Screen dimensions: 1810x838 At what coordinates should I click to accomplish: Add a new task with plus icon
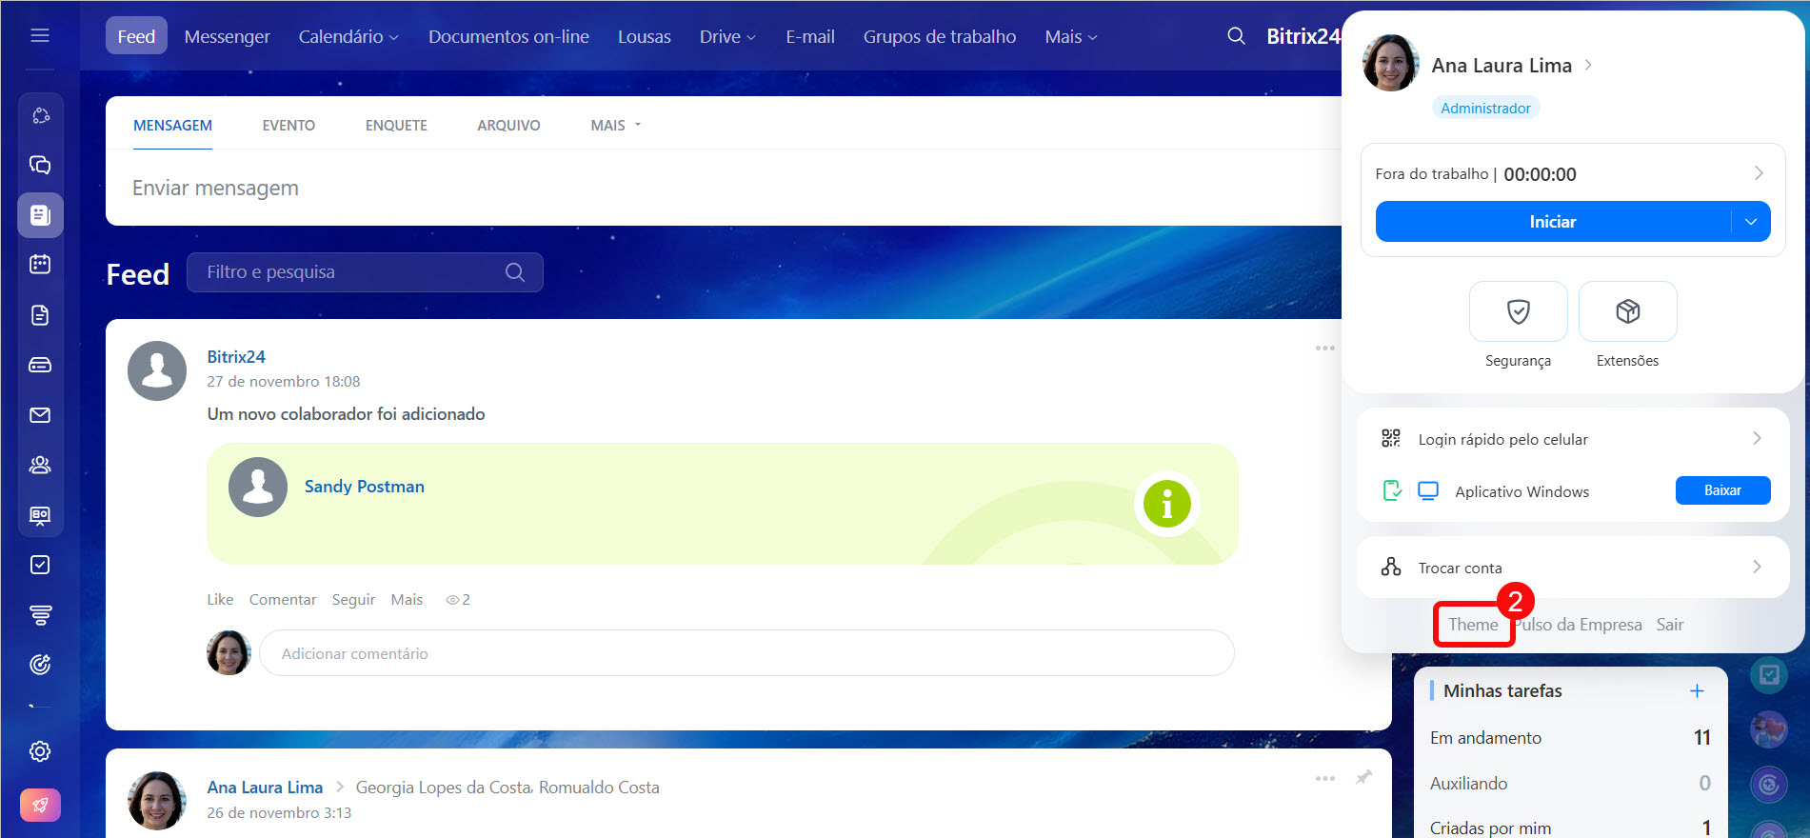click(1697, 691)
